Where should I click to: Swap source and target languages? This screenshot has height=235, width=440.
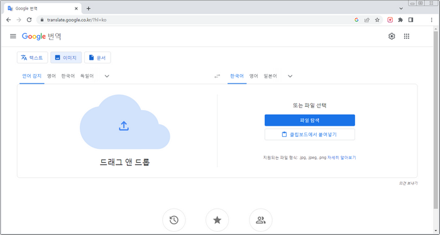(x=217, y=76)
